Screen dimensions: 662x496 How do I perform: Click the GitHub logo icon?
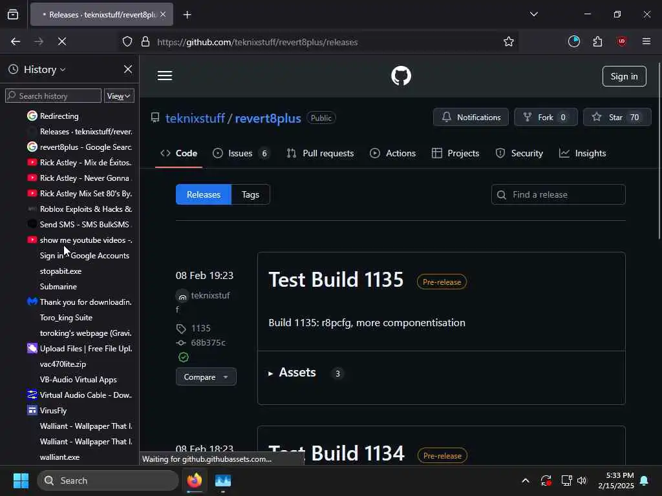tap(401, 76)
